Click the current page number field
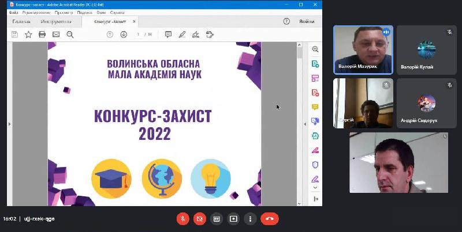 139,35
